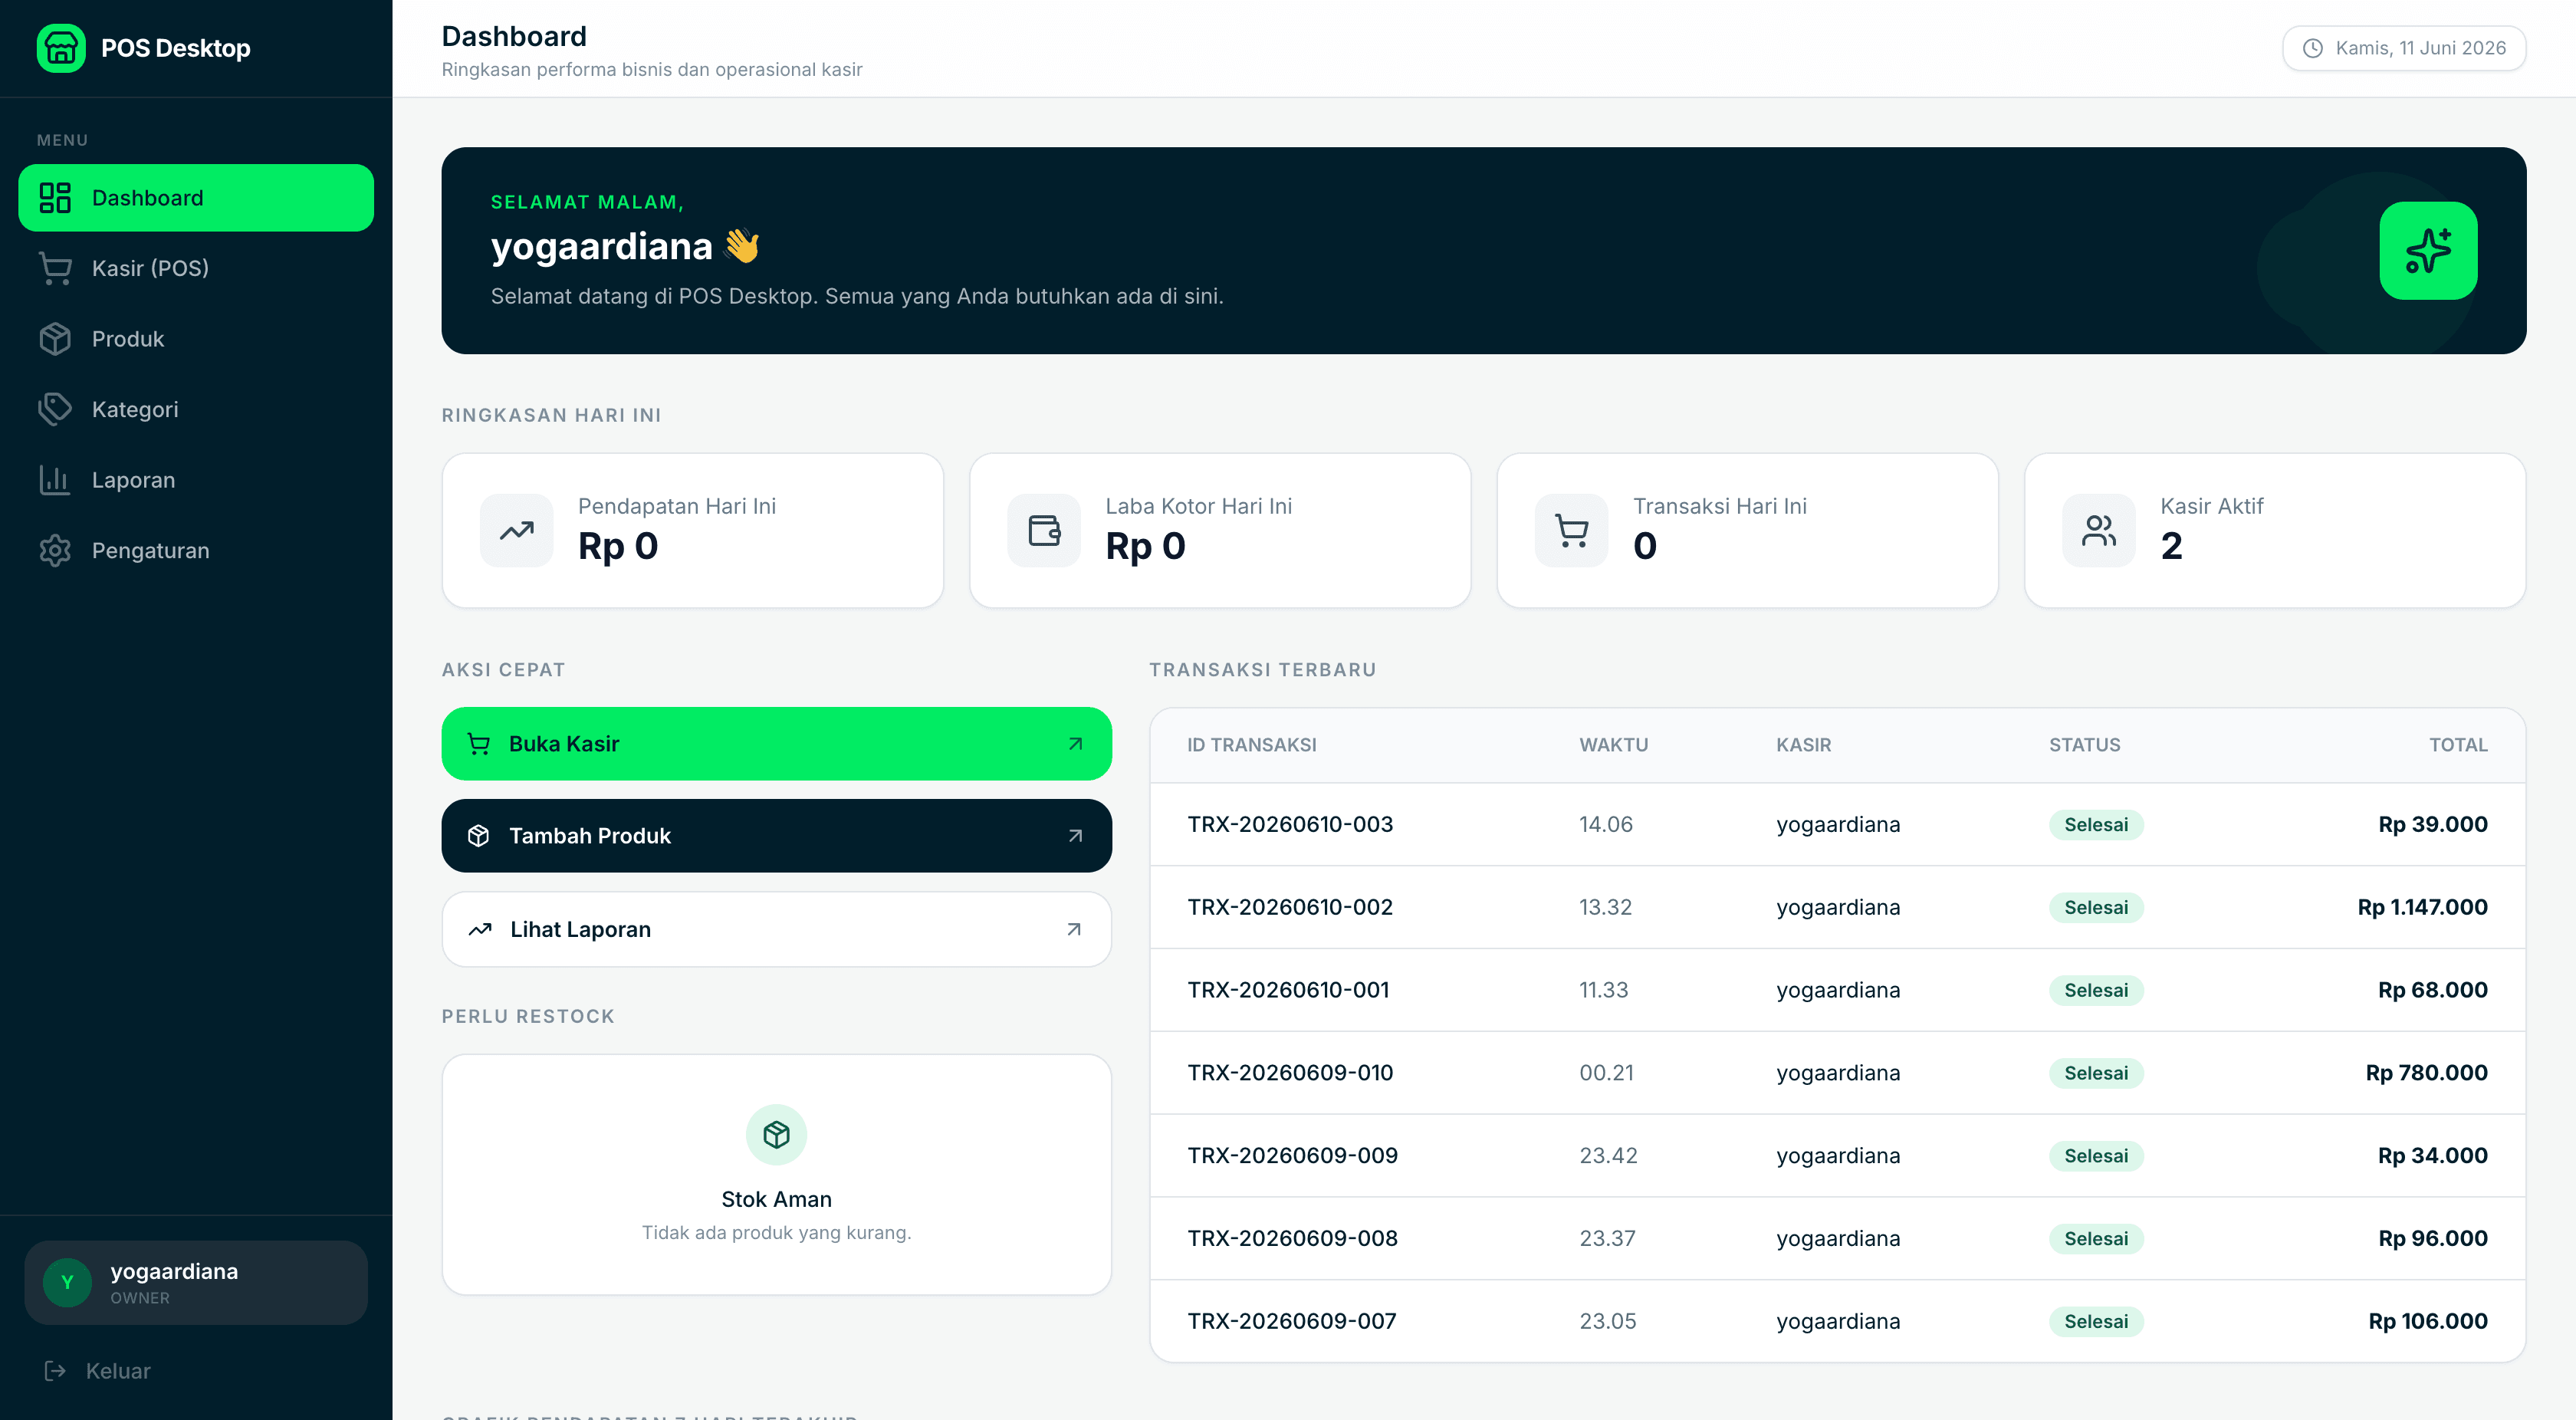Screen dimensions: 2576x1420
Task: Click the Stok Aman text in restock card
Action: [776, 1199]
